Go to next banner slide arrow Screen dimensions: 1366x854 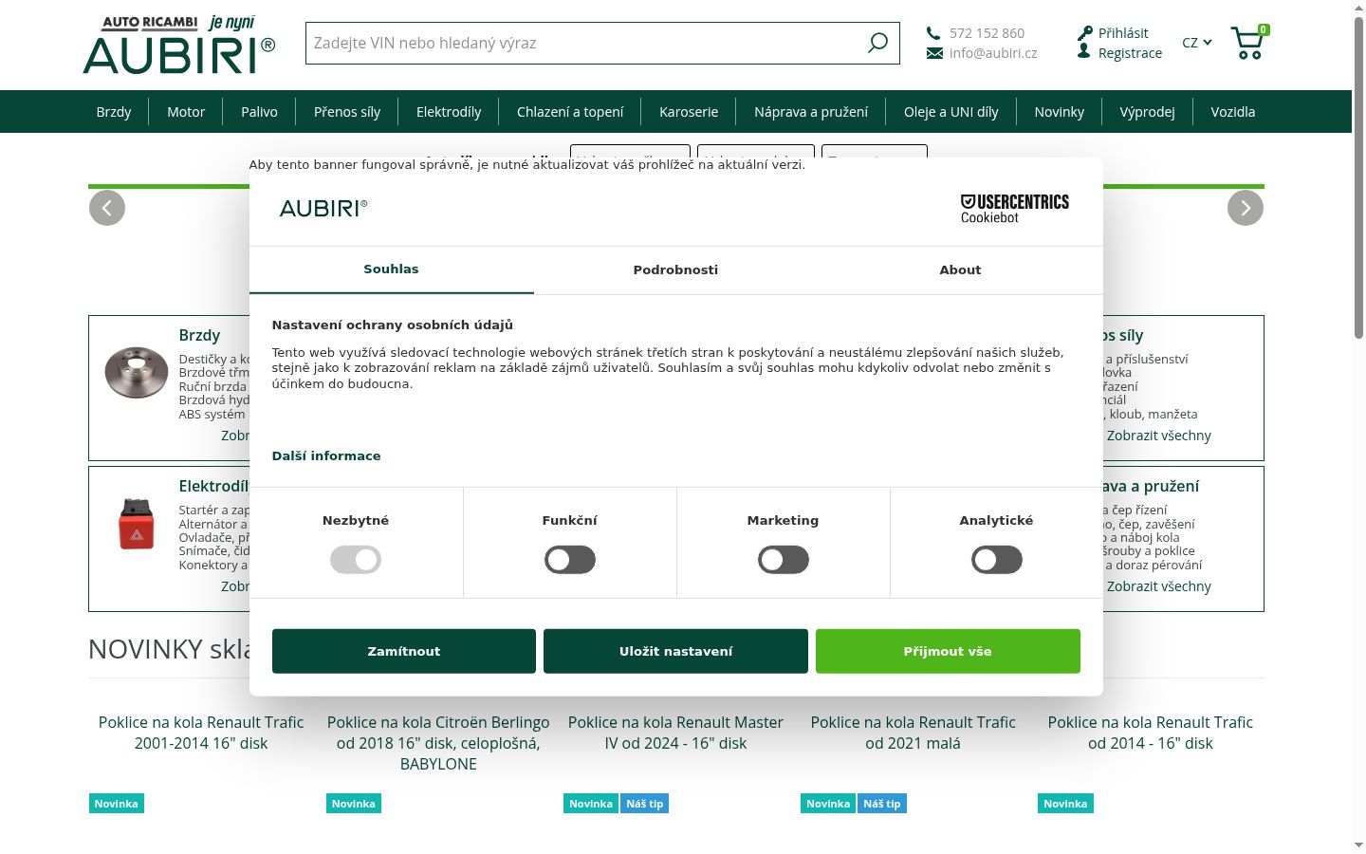point(1246,208)
